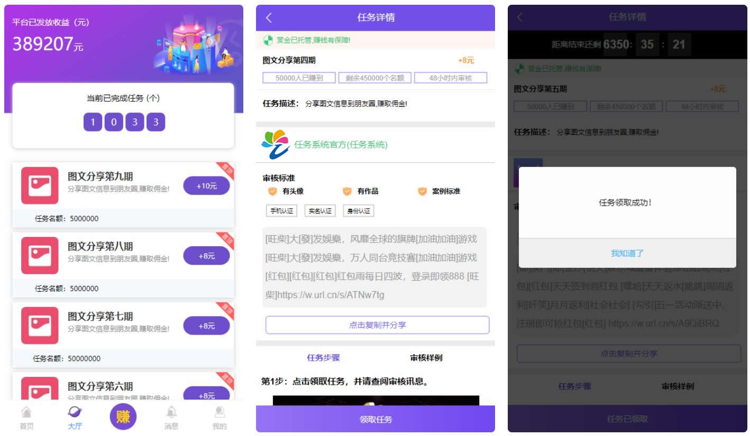This screenshot has height=436, width=750.
Task: Tap the +10元 reward button on 图文分享第九期
Action: click(206, 185)
